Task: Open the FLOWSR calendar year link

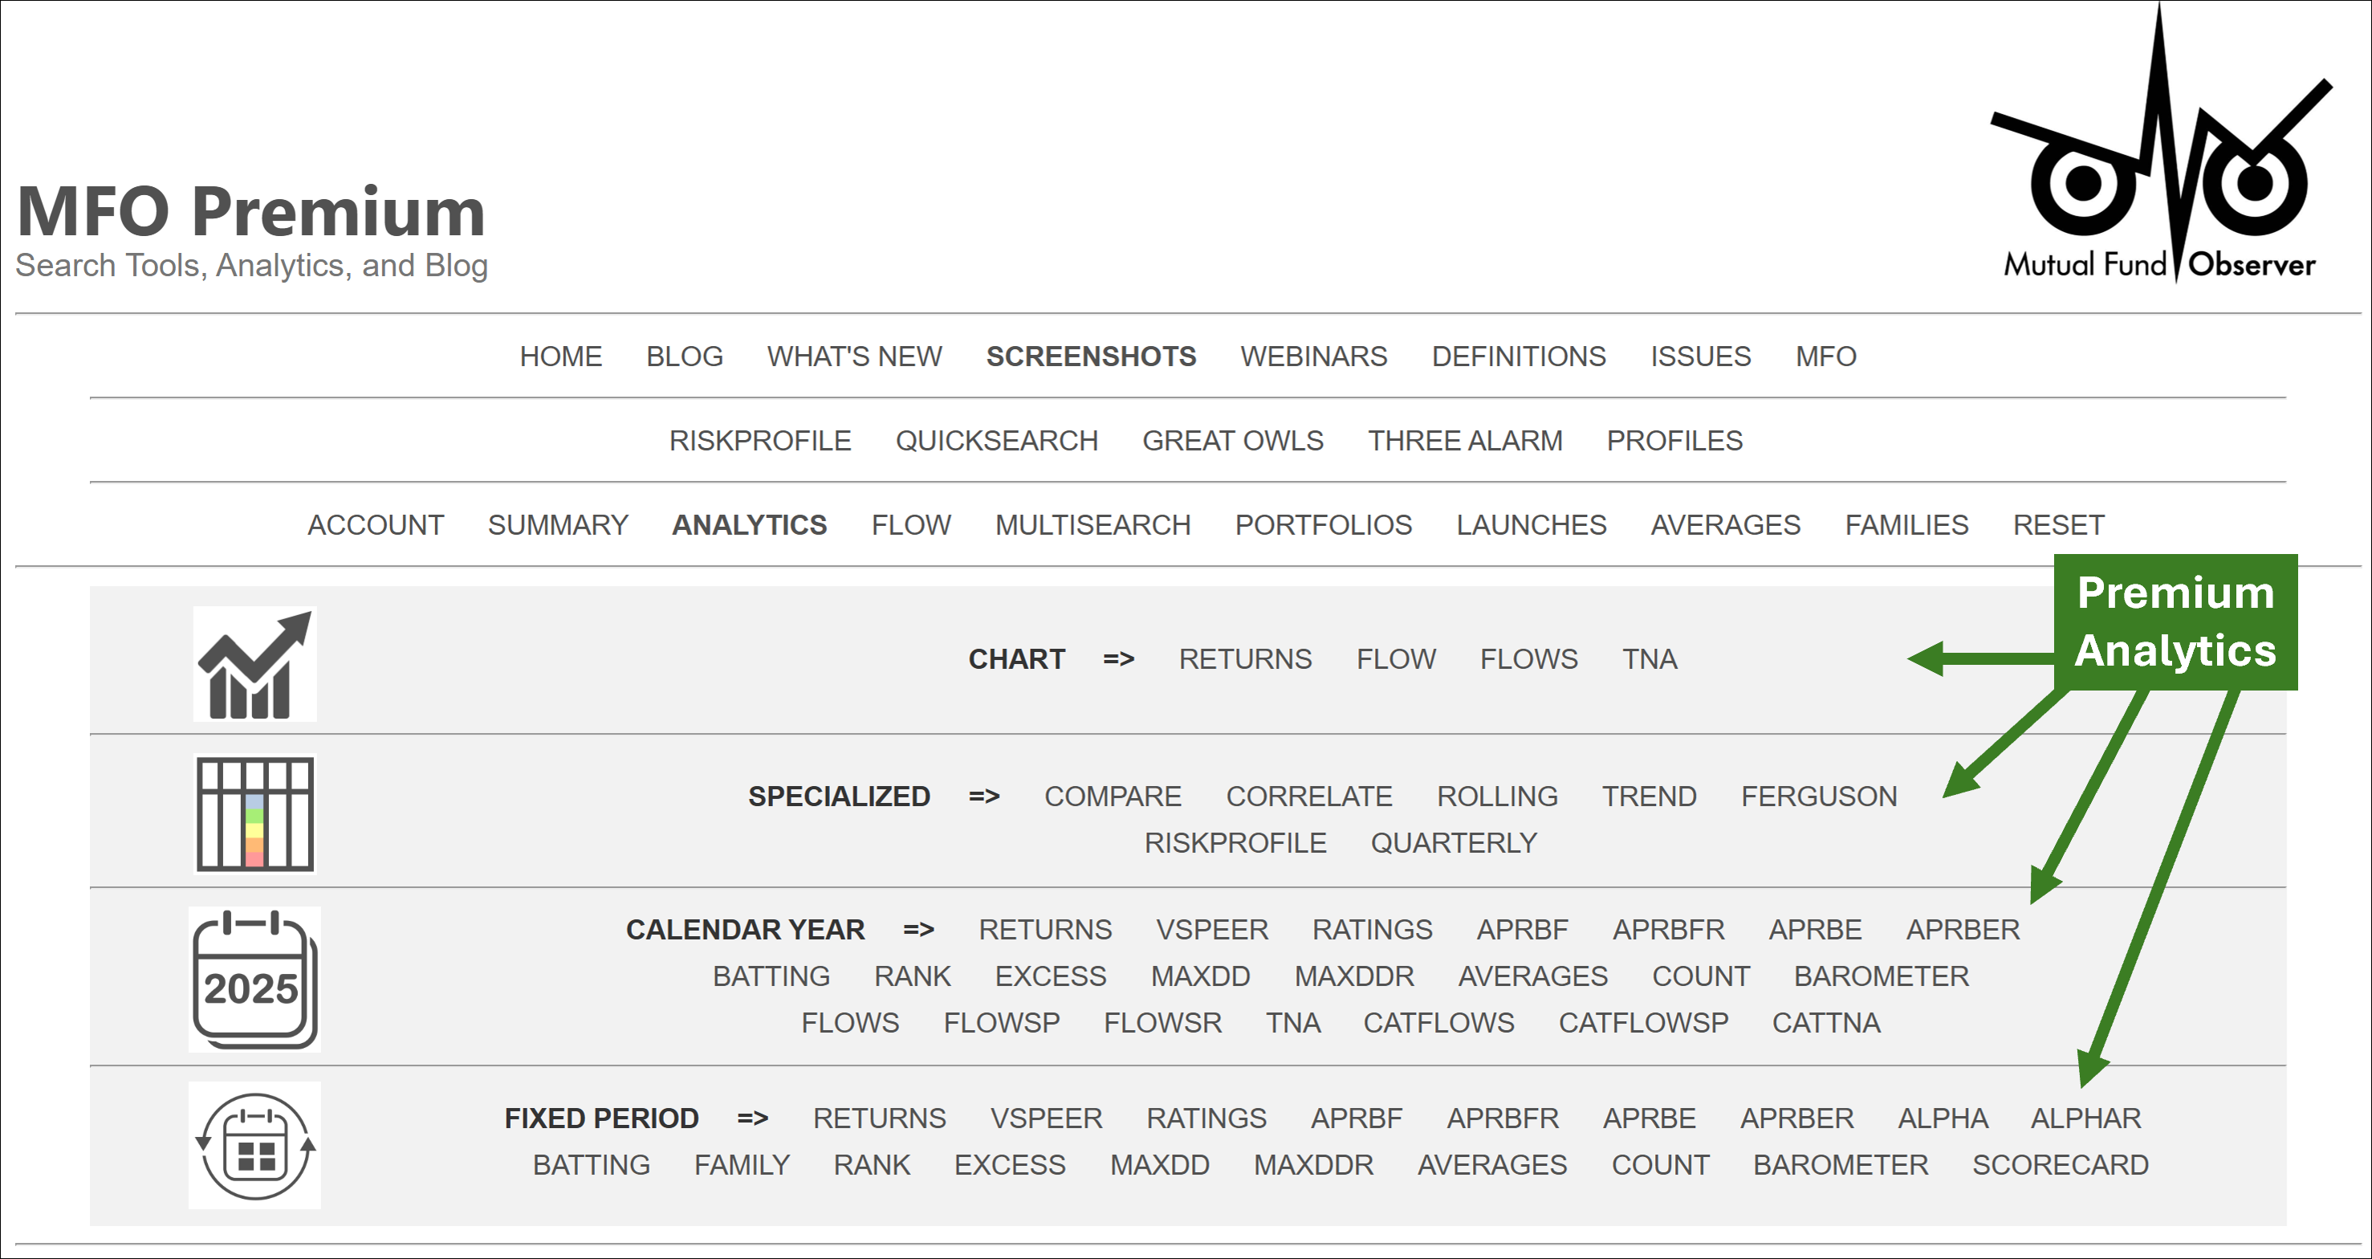Action: pos(1162,1023)
